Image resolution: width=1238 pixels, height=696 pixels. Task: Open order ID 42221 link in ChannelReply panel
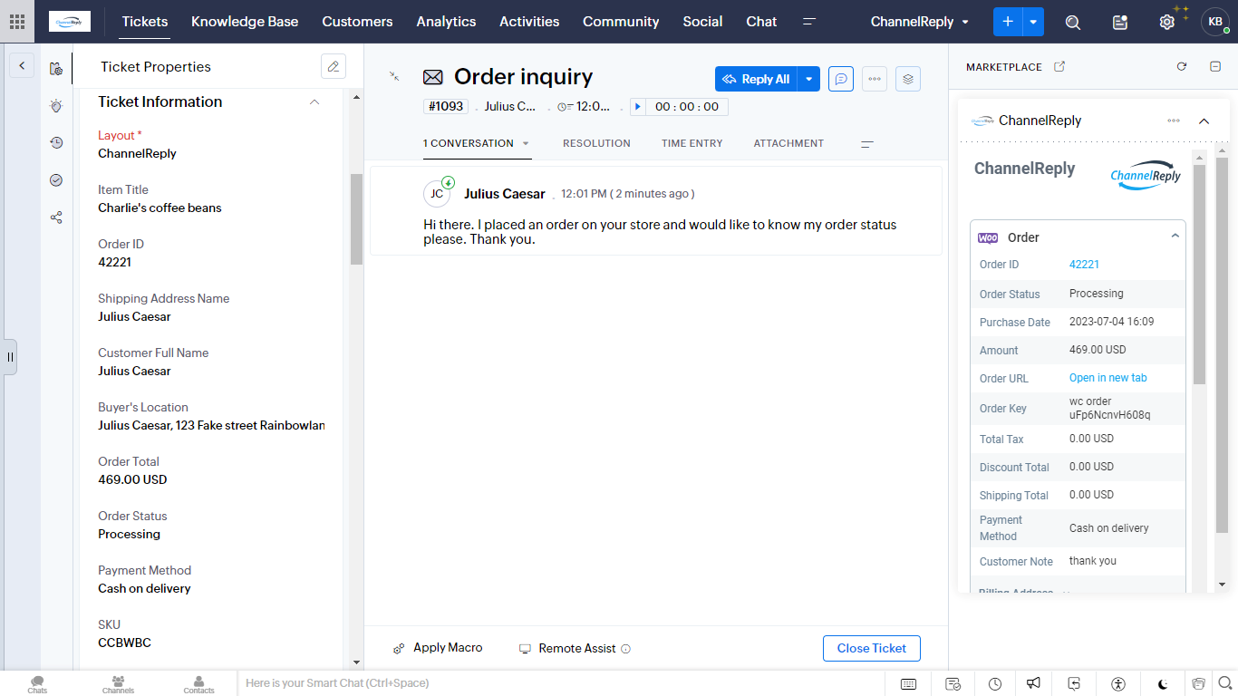coord(1084,265)
